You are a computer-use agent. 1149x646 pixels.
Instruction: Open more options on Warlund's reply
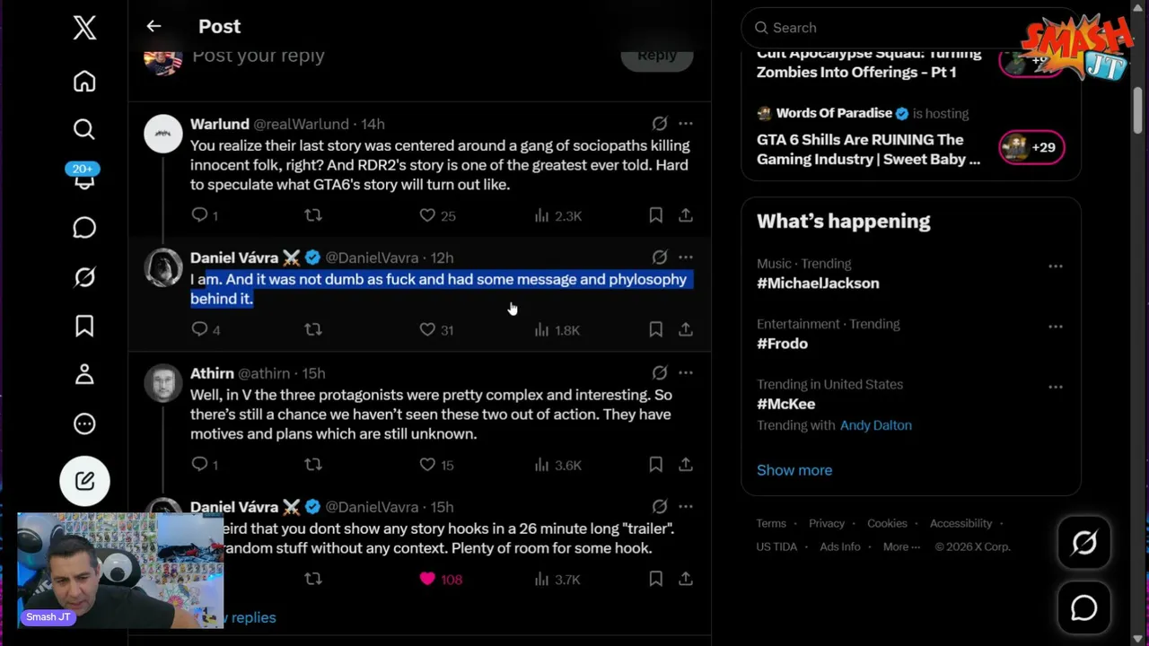point(686,123)
